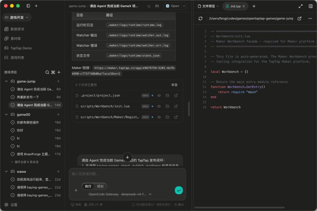Click the Open in VS Code button
317x211 pixels.
click(x=173, y=6)
